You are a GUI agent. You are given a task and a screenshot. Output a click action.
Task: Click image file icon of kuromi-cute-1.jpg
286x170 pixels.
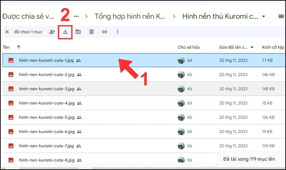pos(11,60)
